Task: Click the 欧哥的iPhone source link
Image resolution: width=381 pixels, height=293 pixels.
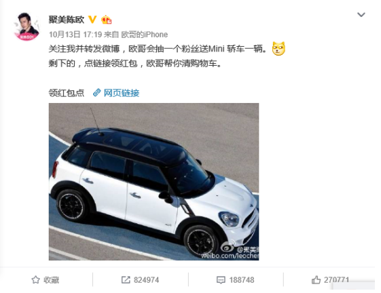Action: click(145, 35)
